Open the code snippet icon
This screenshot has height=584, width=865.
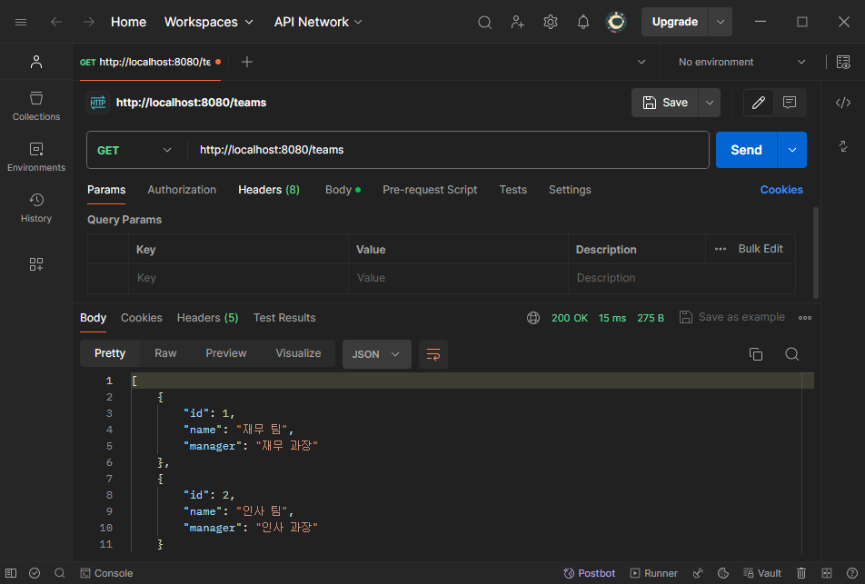point(843,103)
